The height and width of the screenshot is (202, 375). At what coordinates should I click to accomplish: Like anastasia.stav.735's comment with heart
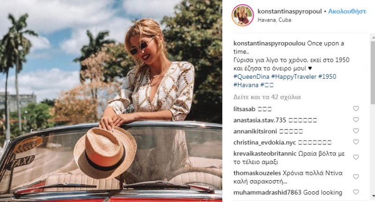point(356,120)
